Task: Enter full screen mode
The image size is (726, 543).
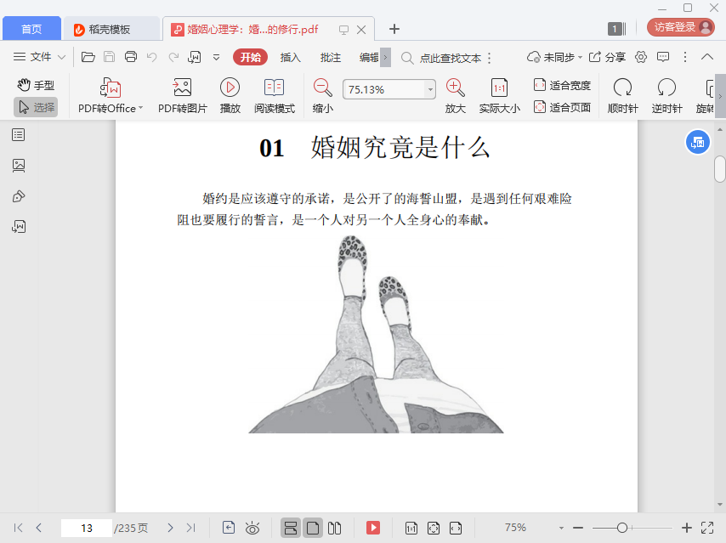Action: coord(707,528)
